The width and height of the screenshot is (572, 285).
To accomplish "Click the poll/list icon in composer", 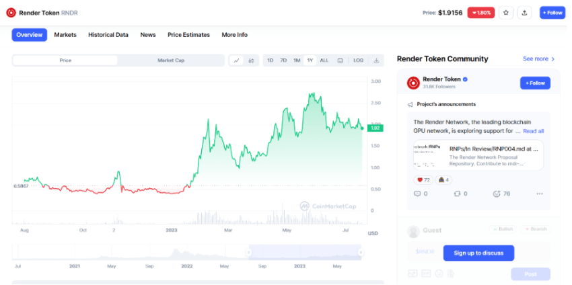I will (x=452, y=273).
